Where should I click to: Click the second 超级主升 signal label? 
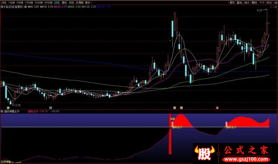coord(231,127)
